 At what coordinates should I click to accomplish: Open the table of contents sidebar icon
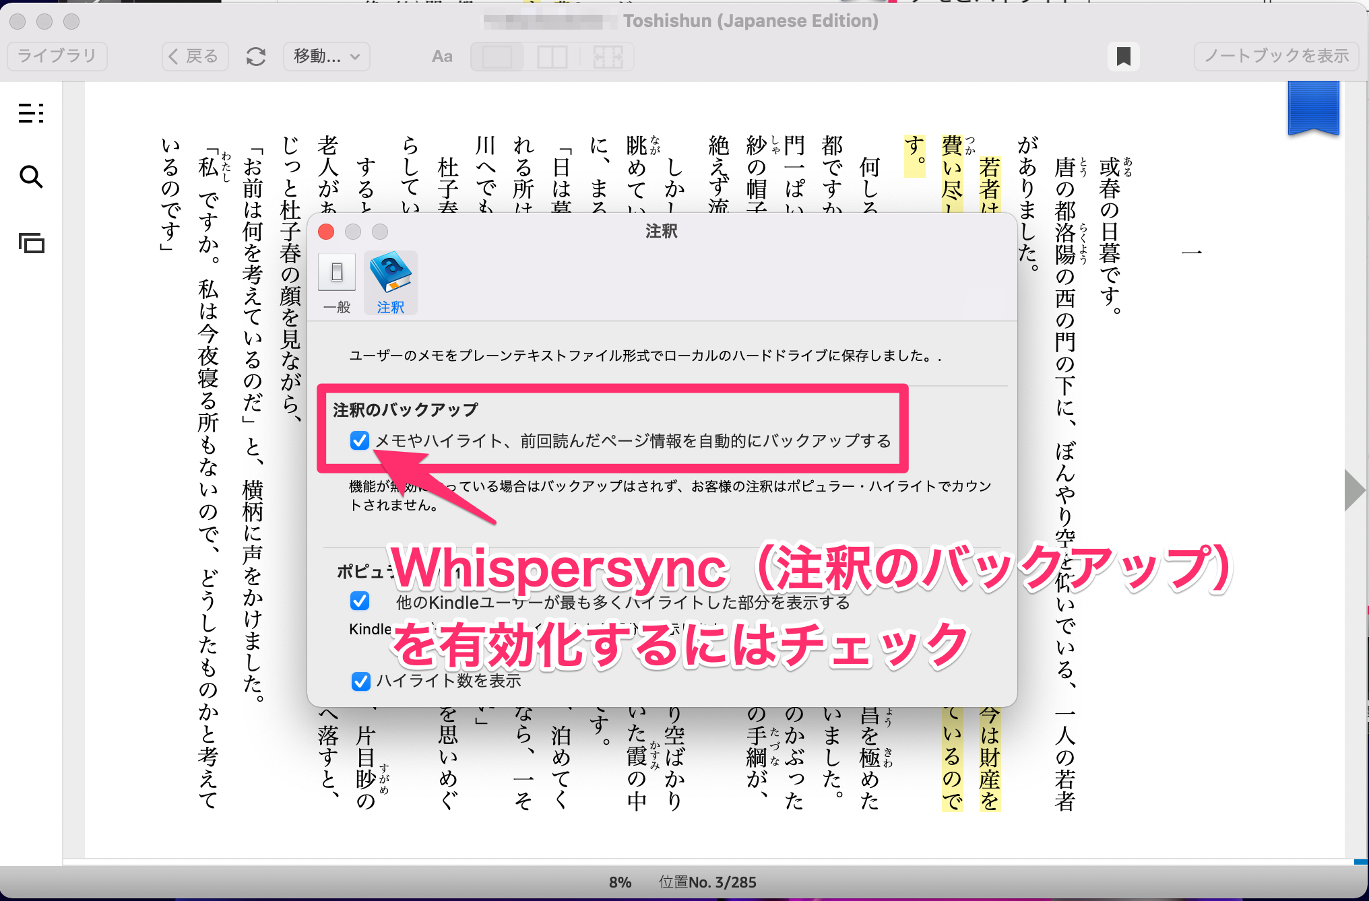(31, 112)
